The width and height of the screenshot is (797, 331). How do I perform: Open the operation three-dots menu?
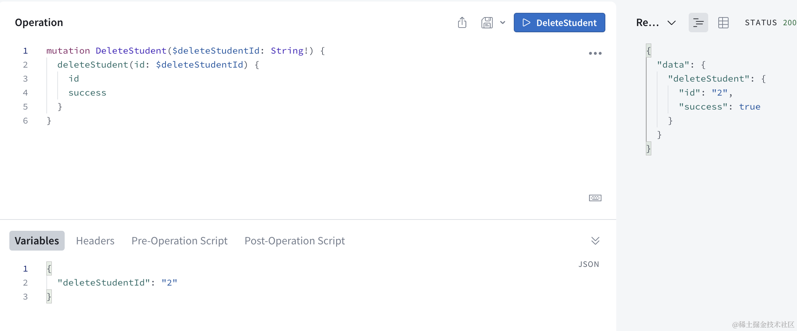click(595, 53)
